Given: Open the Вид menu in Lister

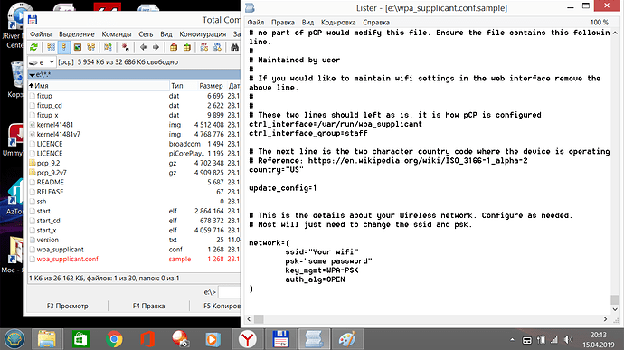Looking at the screenshot, I should [307, 23].
